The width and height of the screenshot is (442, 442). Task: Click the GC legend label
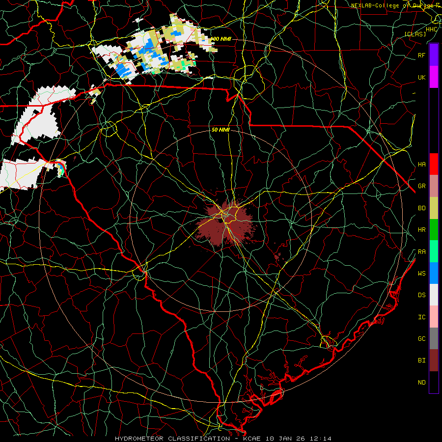tap(421, 339)
